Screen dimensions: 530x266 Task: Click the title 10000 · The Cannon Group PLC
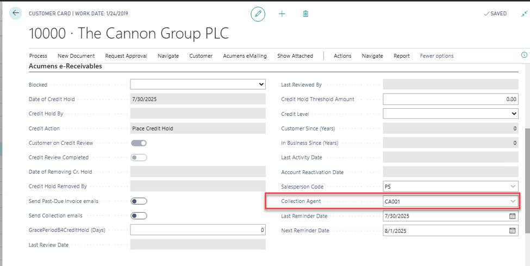129,33
